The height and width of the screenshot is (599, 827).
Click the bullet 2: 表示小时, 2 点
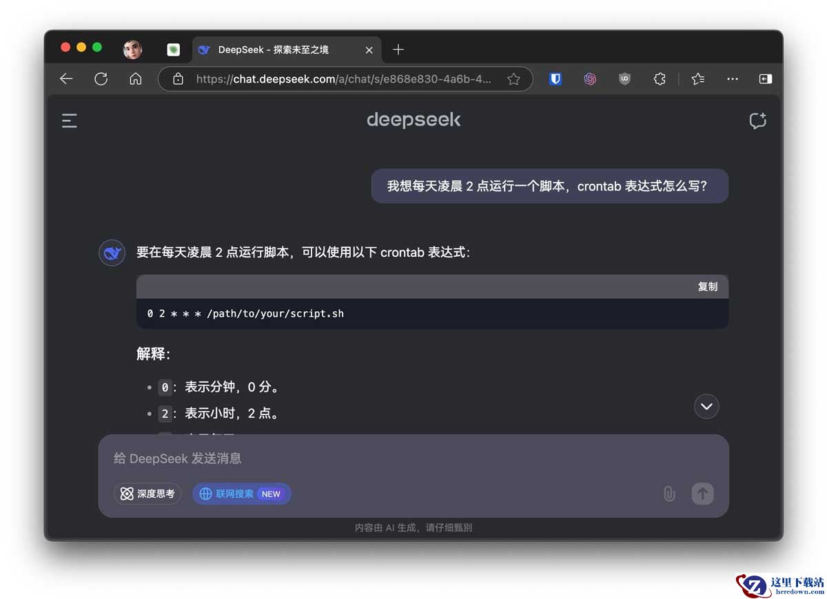[220, 414]
